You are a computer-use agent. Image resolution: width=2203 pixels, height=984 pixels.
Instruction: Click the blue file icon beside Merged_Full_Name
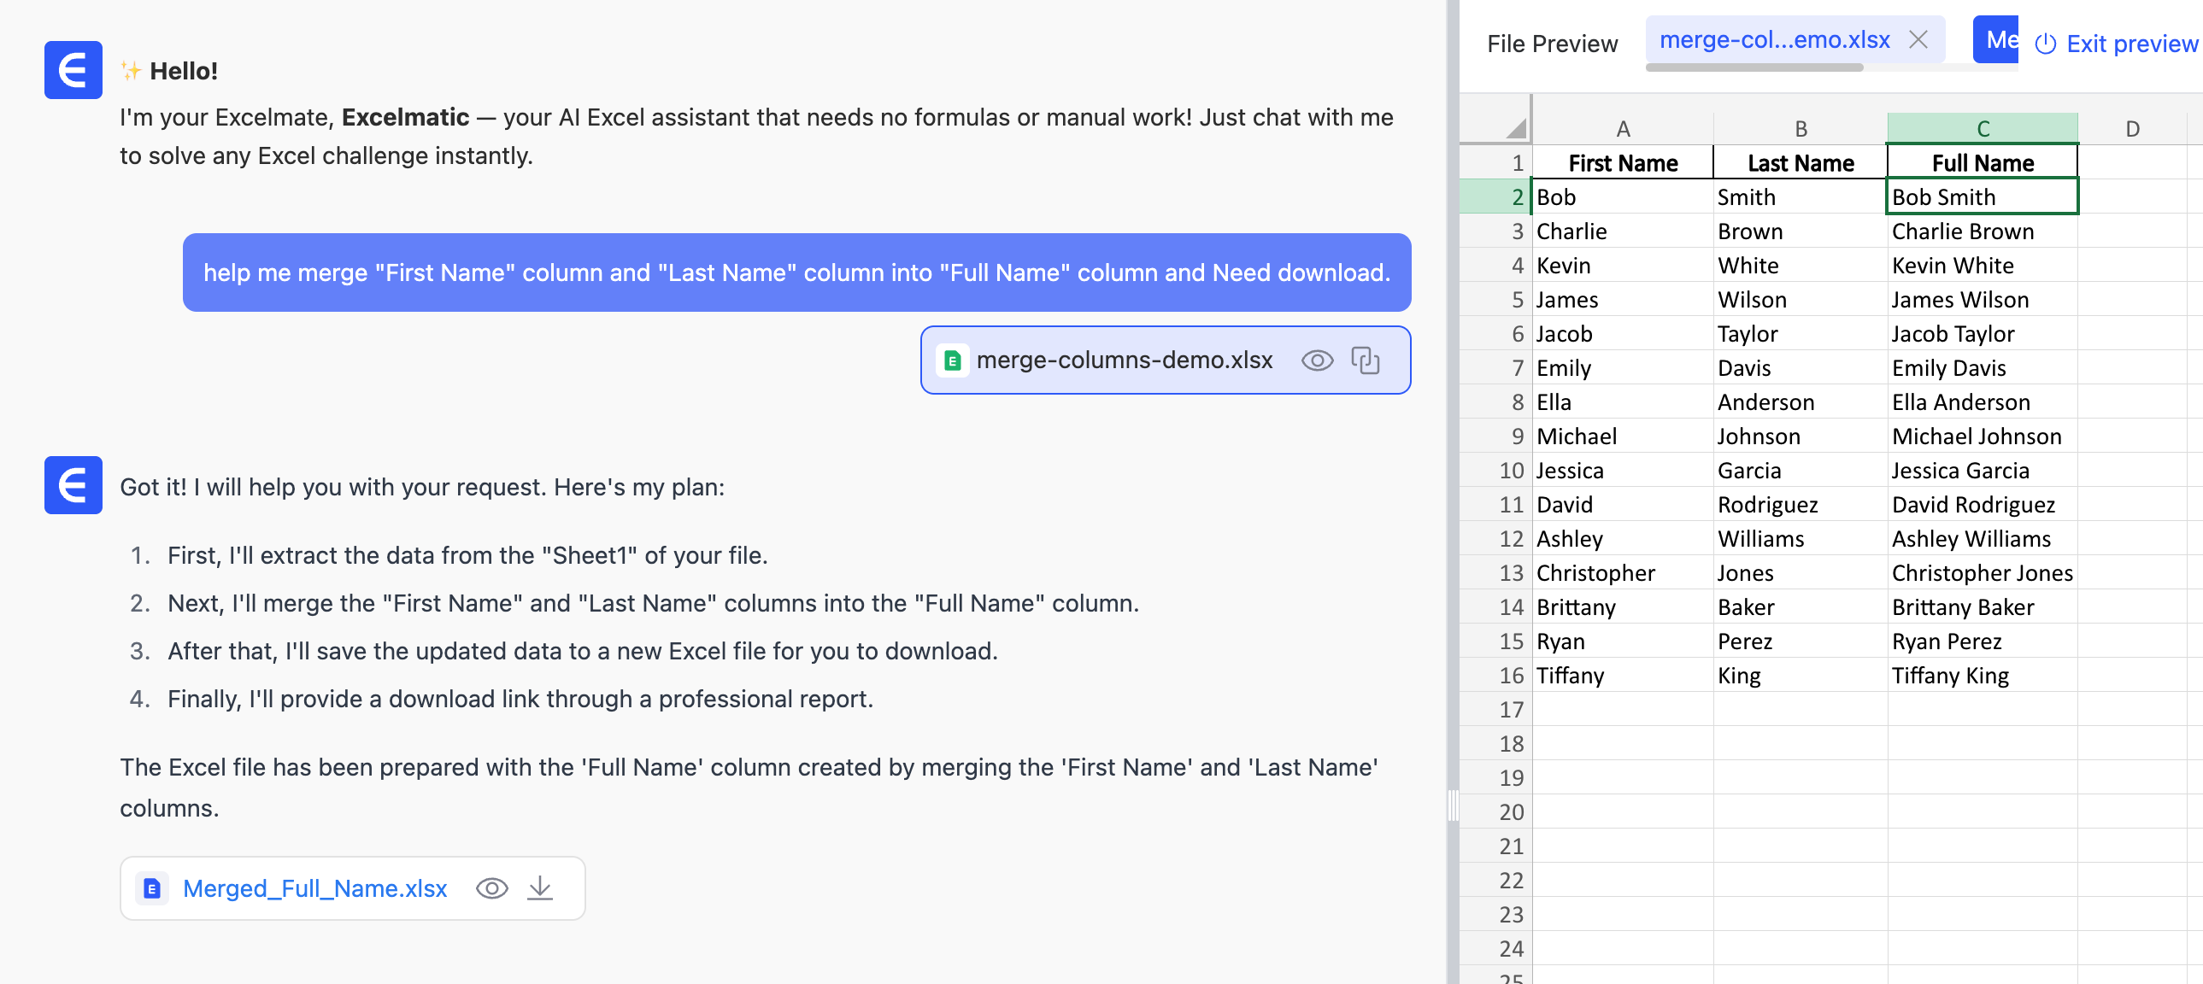(x=152, y=888)
